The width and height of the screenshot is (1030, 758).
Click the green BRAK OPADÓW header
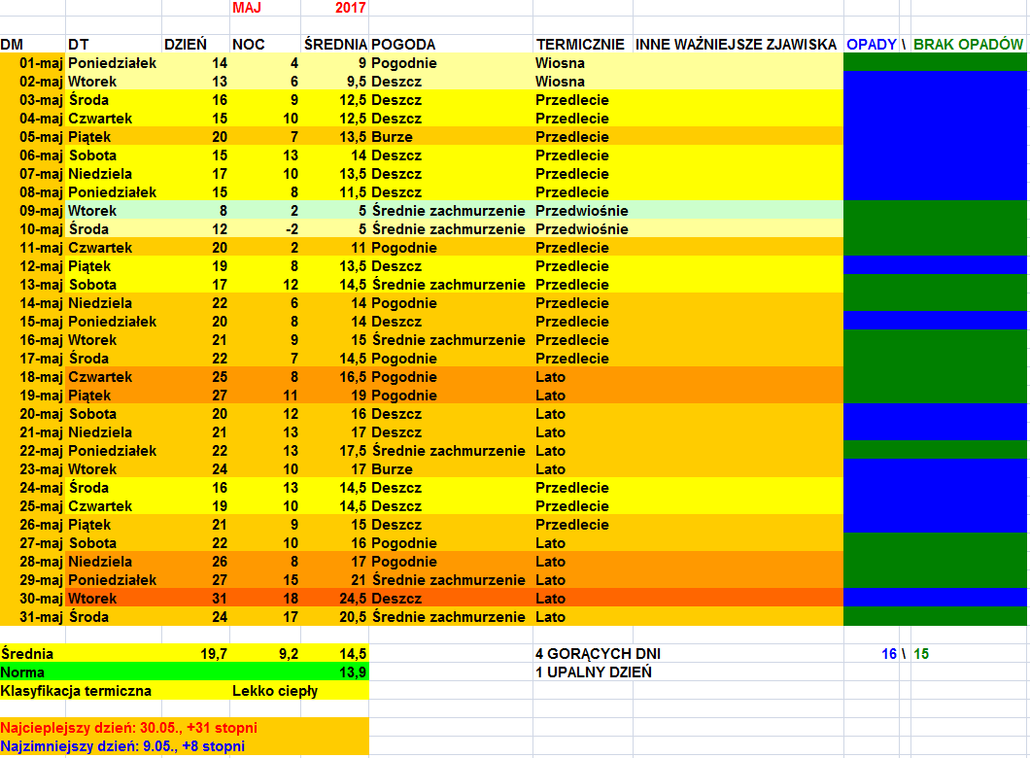click(x=968, y=45)
